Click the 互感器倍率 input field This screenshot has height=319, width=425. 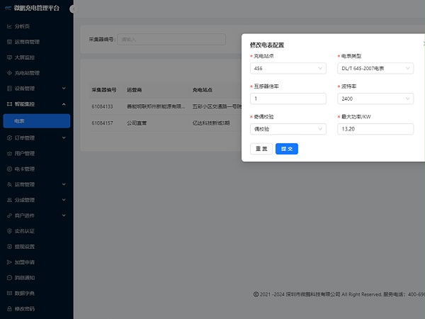click(288, 99)
